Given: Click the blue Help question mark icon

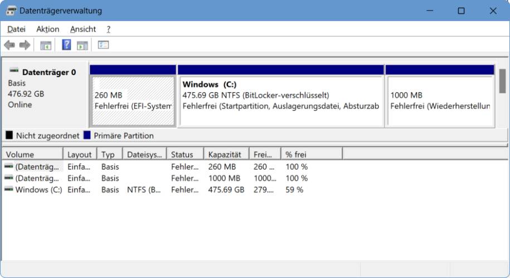Looking at the screenshot, I should tap(66, 45).
